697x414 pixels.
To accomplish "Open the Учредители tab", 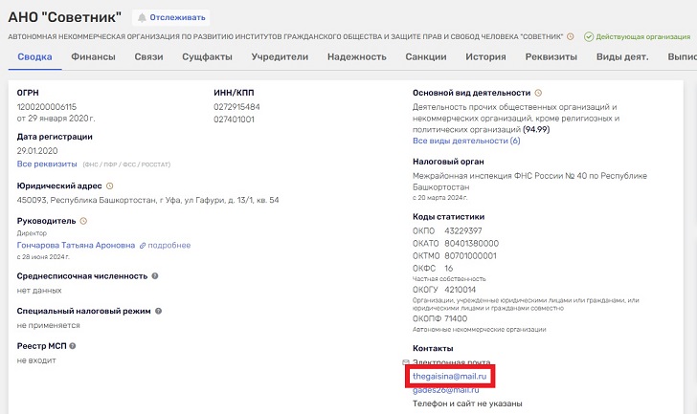I will click(280, 56).
